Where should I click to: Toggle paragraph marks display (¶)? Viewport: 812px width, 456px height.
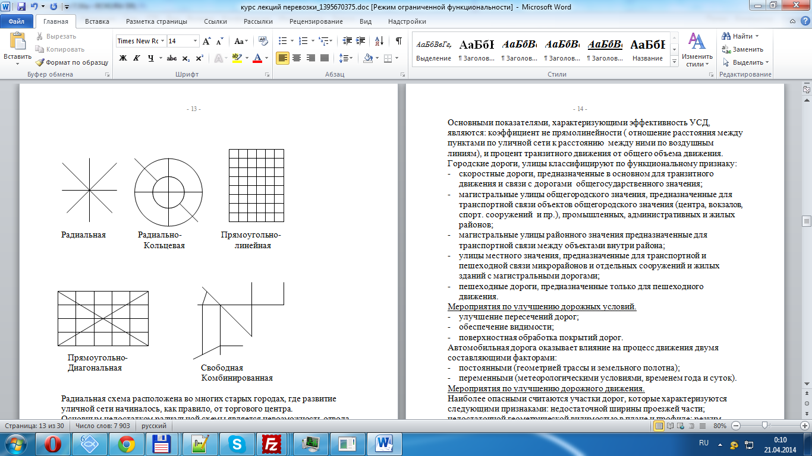pos(398,41)
